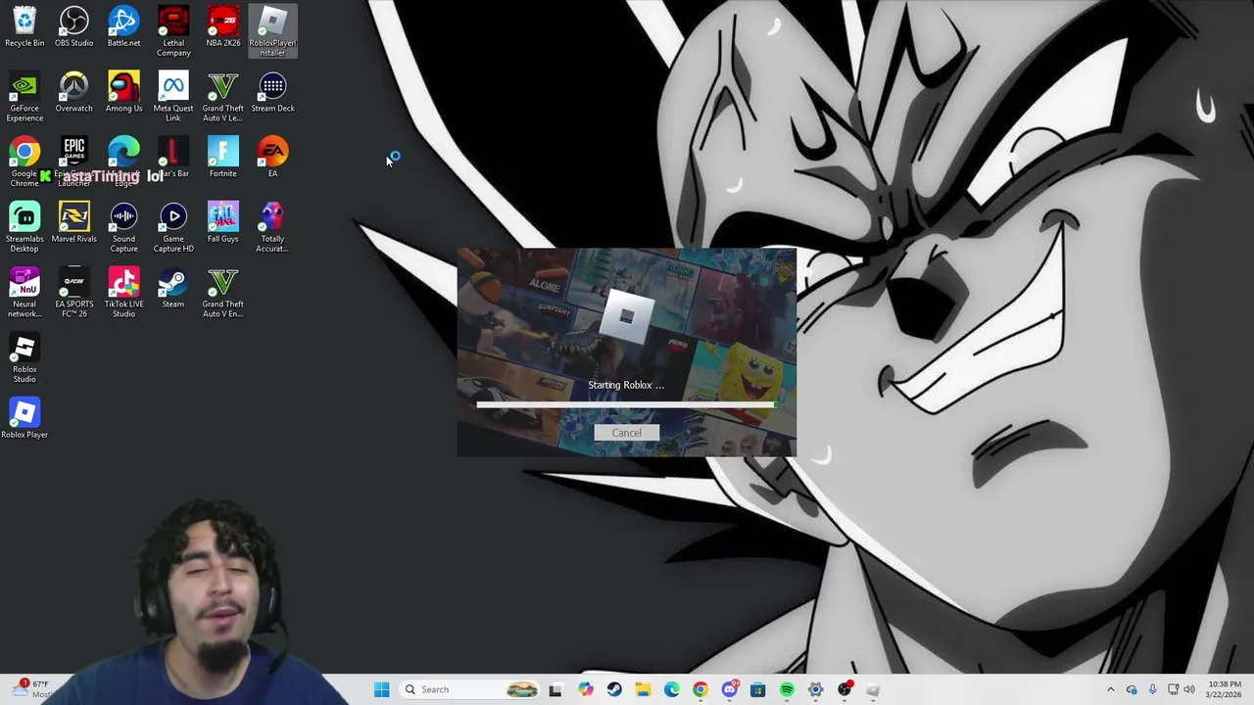Click the taskbar Search box
Image resolution: width=1254 pixels, height=705 pixels.
tap(470, 689)
